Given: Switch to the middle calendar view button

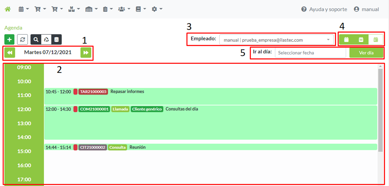Looking at the screenshot, I should point(361,39).
